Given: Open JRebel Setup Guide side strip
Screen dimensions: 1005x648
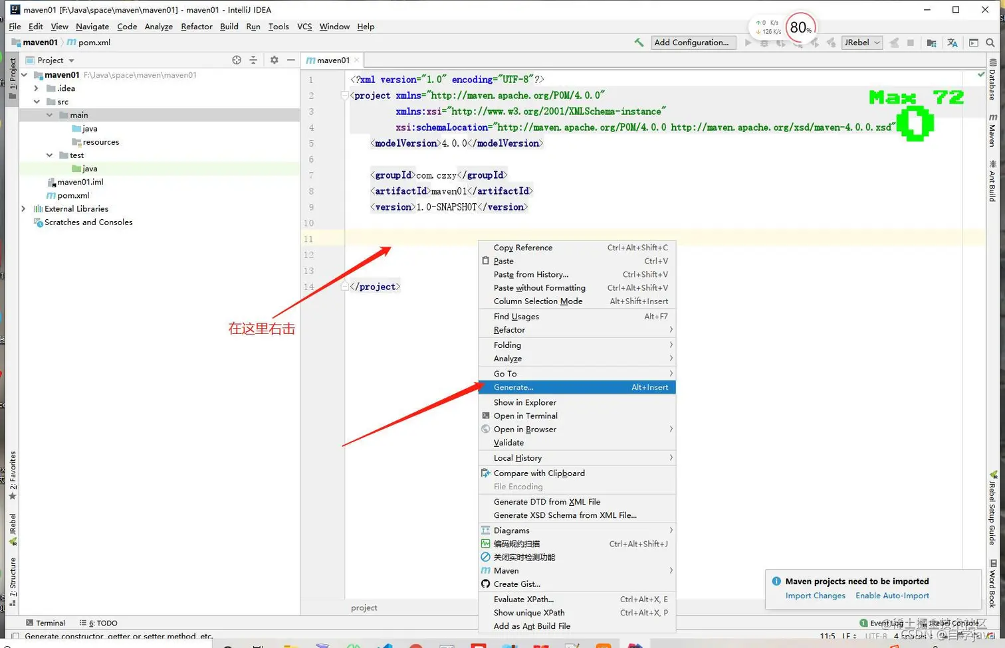Looking at the screenshot, I should 993,507.
